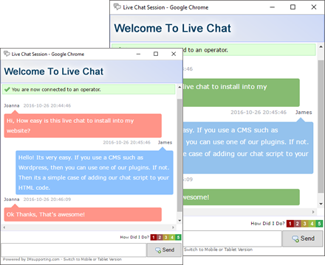Click vertical scrollbar thumb in front window
Viewport: 325px width, 265px height.
click(179, 155)
